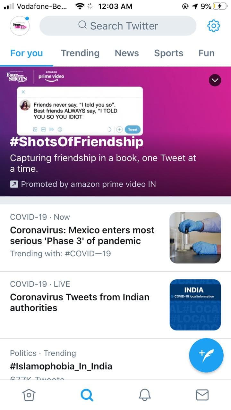Select the Sports tab
The image size is (231, 410).
pos(168,53)
